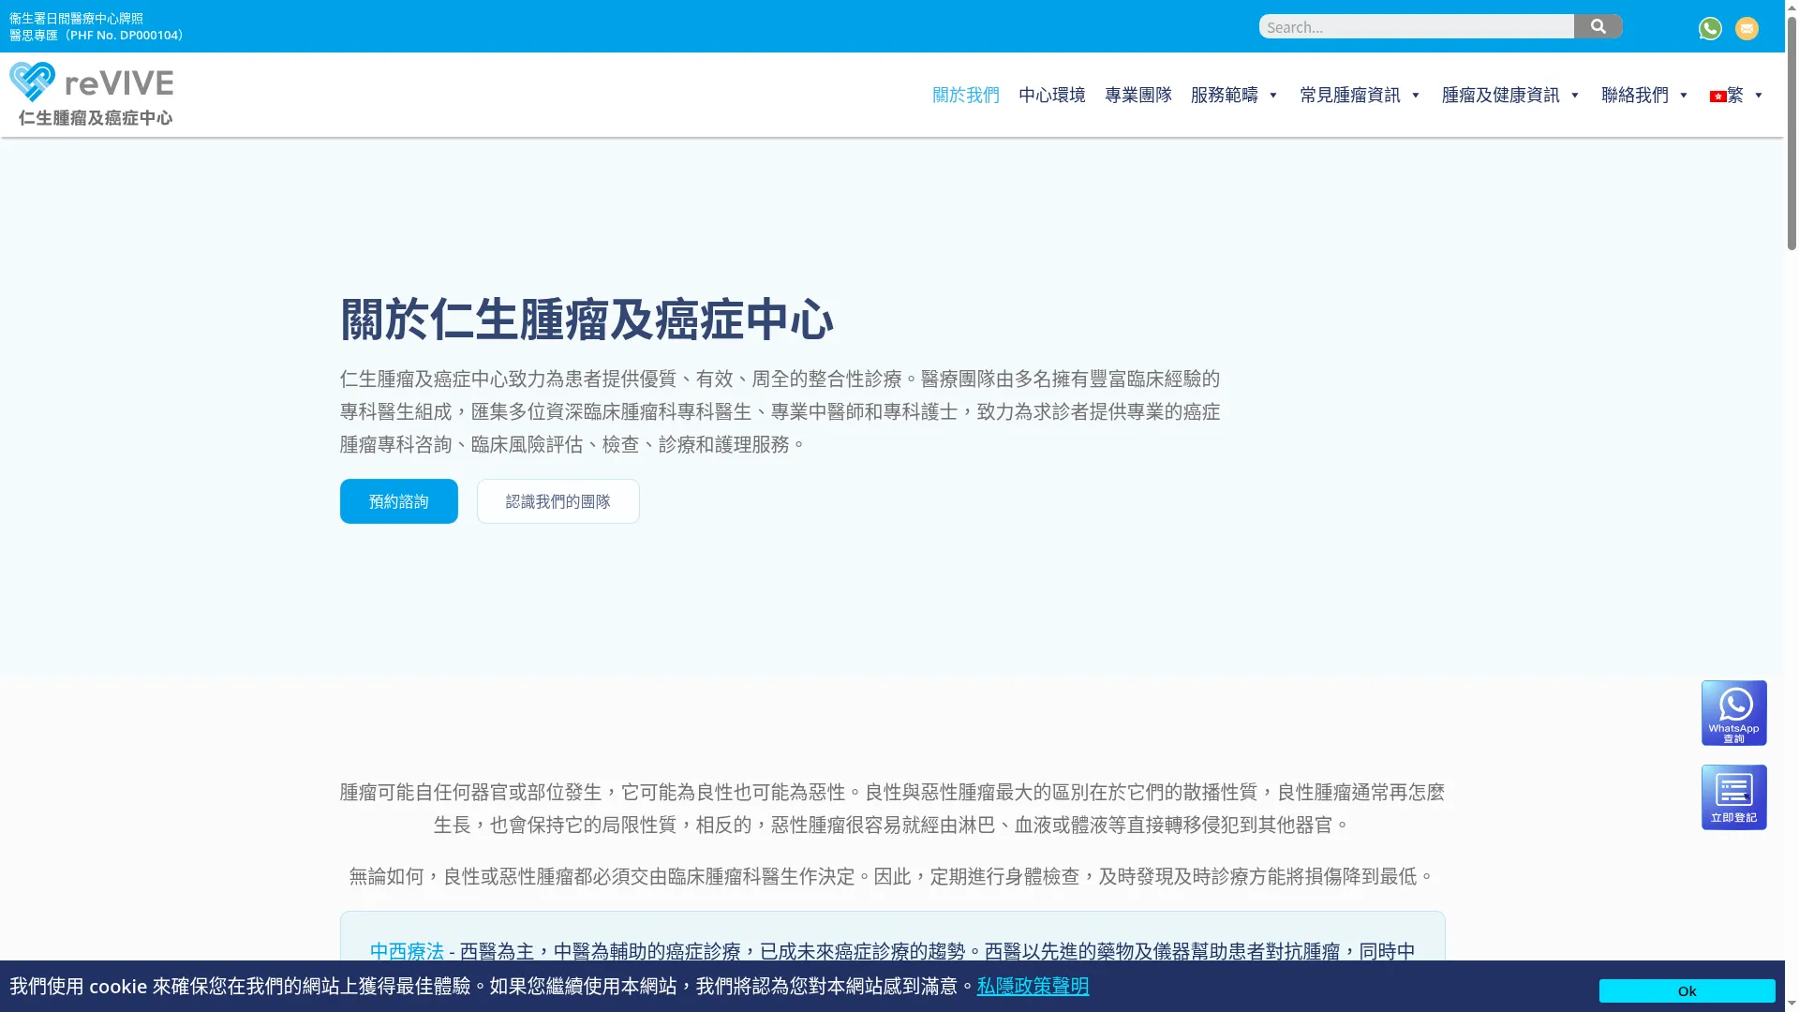
Task: Click the reVIVE heart logo
Action: pyautogui.click(x=32, y=82)
